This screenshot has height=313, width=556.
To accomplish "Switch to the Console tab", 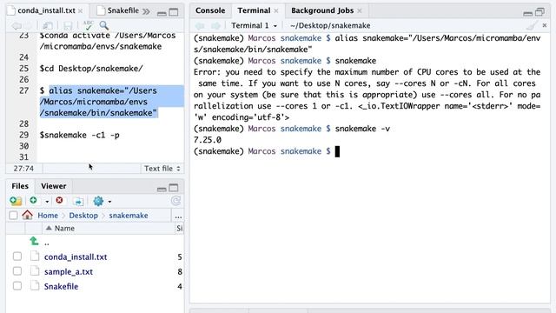I will point(210,10).
